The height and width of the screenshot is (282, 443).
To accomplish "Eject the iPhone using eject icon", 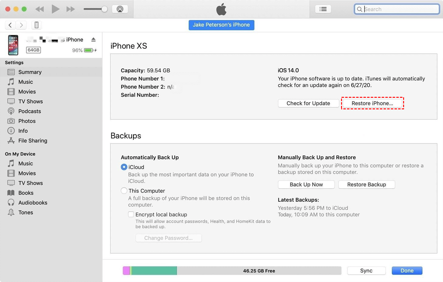I will click(x=93, y=40).
